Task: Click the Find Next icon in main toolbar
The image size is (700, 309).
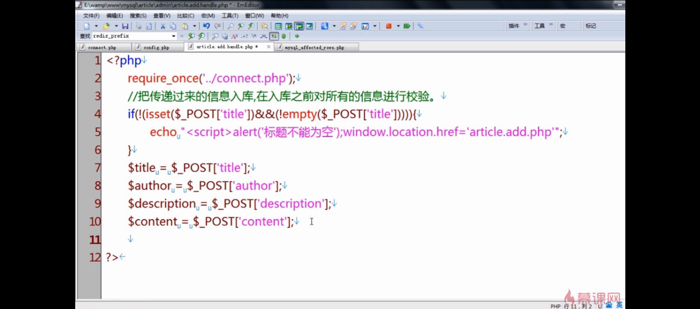Action: [x=240, y=26]
